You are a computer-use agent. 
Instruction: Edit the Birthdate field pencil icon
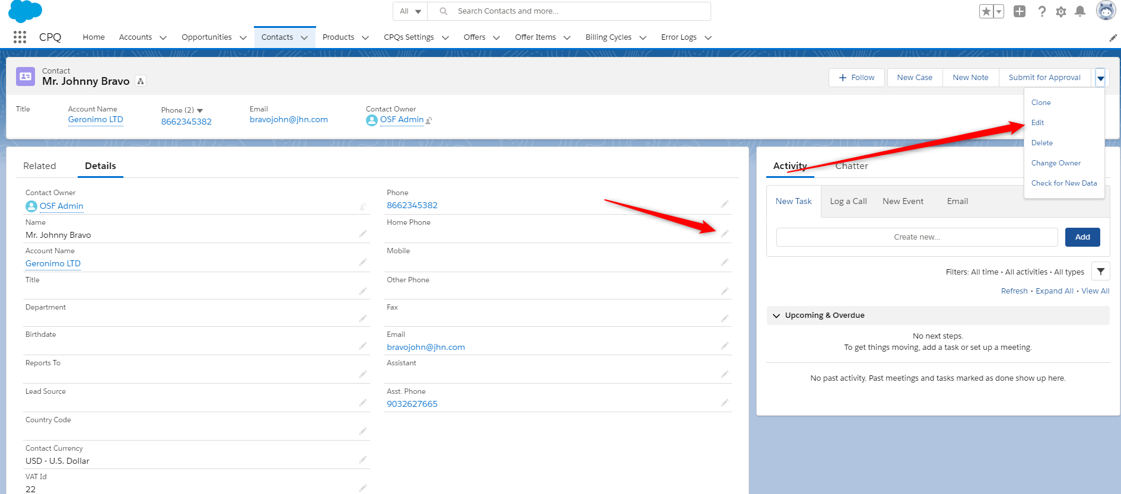pyautogui.click(x=363, y=346)
